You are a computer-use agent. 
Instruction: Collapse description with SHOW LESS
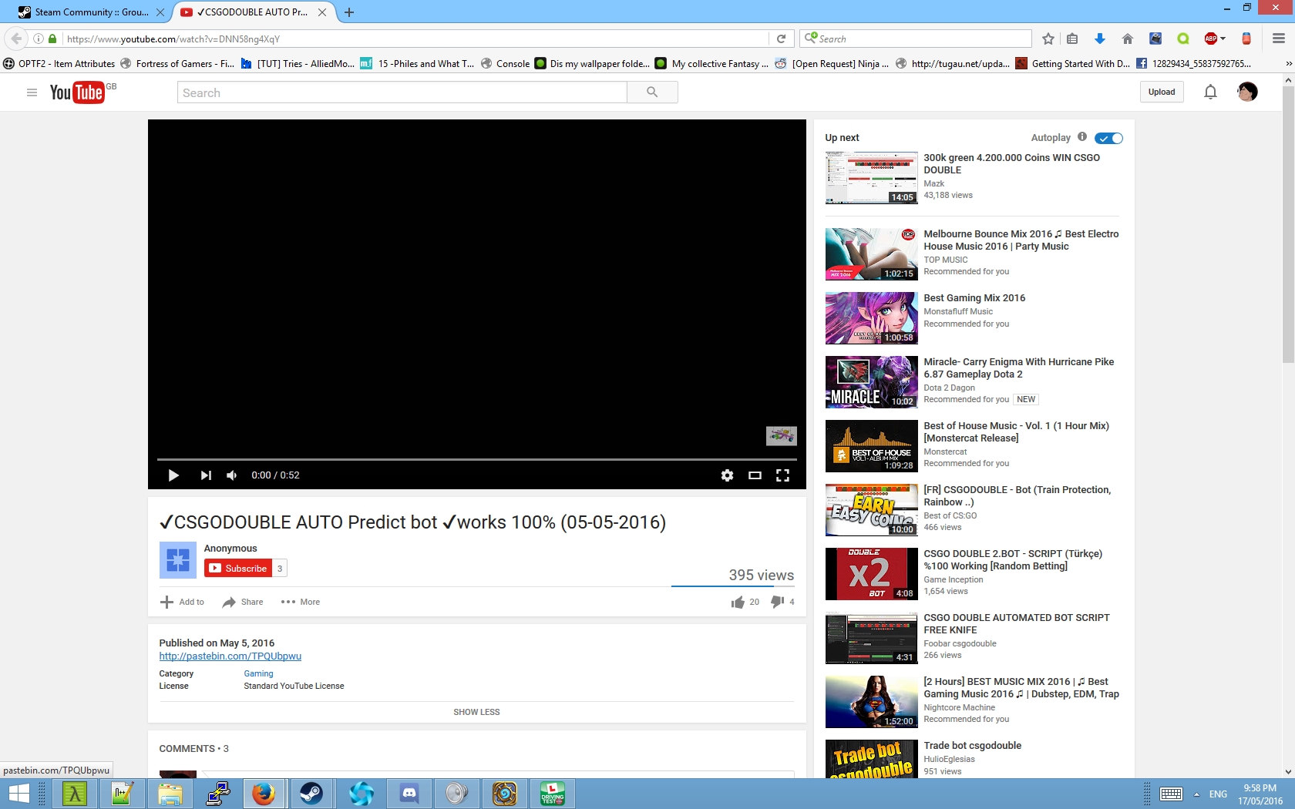(x=476, y=712)
